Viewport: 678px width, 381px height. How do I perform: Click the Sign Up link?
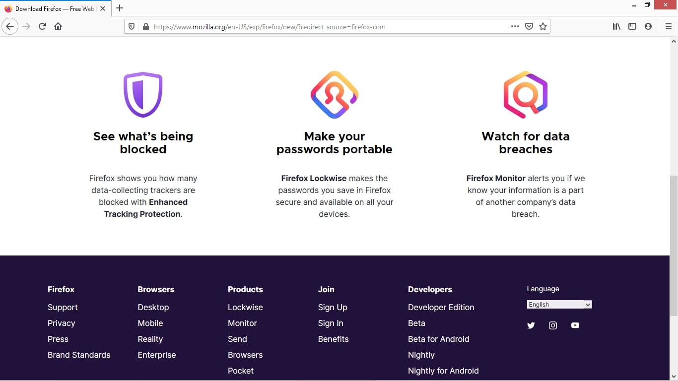333,307
